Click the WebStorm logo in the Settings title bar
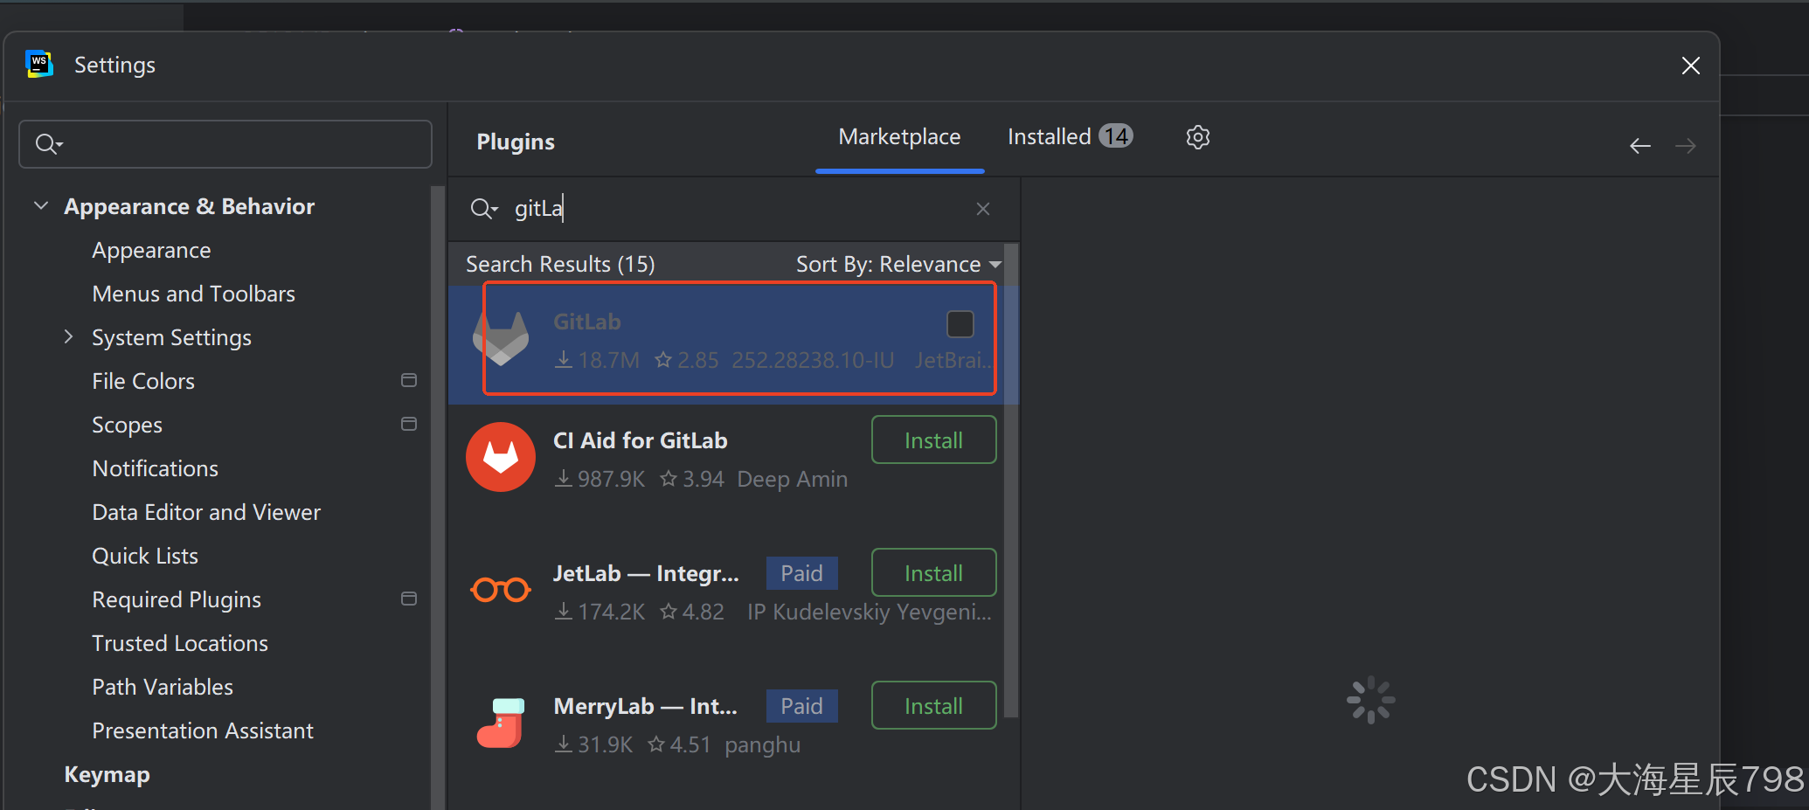This screenshot has height=810, width=1809. 39,64
